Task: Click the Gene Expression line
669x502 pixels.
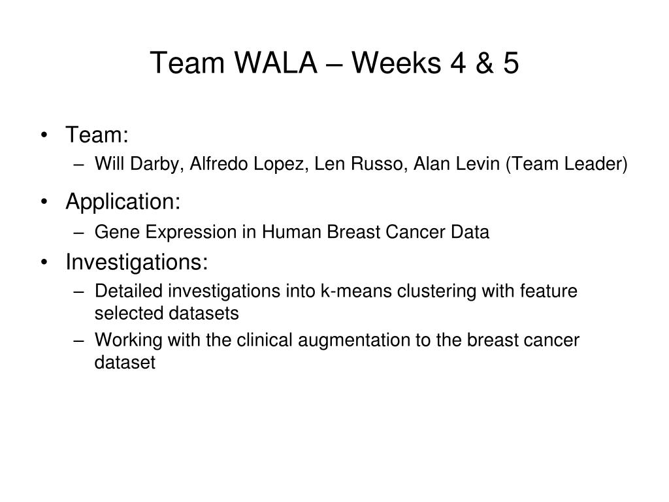Action: click(292, 232)
